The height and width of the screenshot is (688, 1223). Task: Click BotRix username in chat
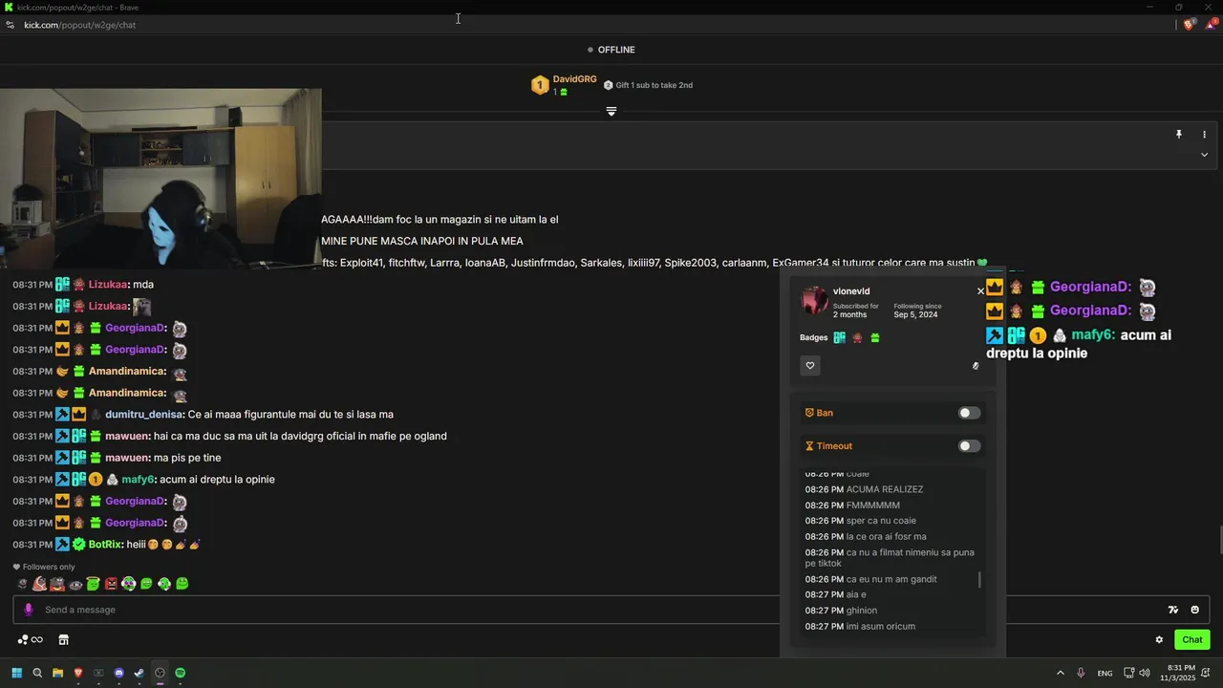click(105, 545)
